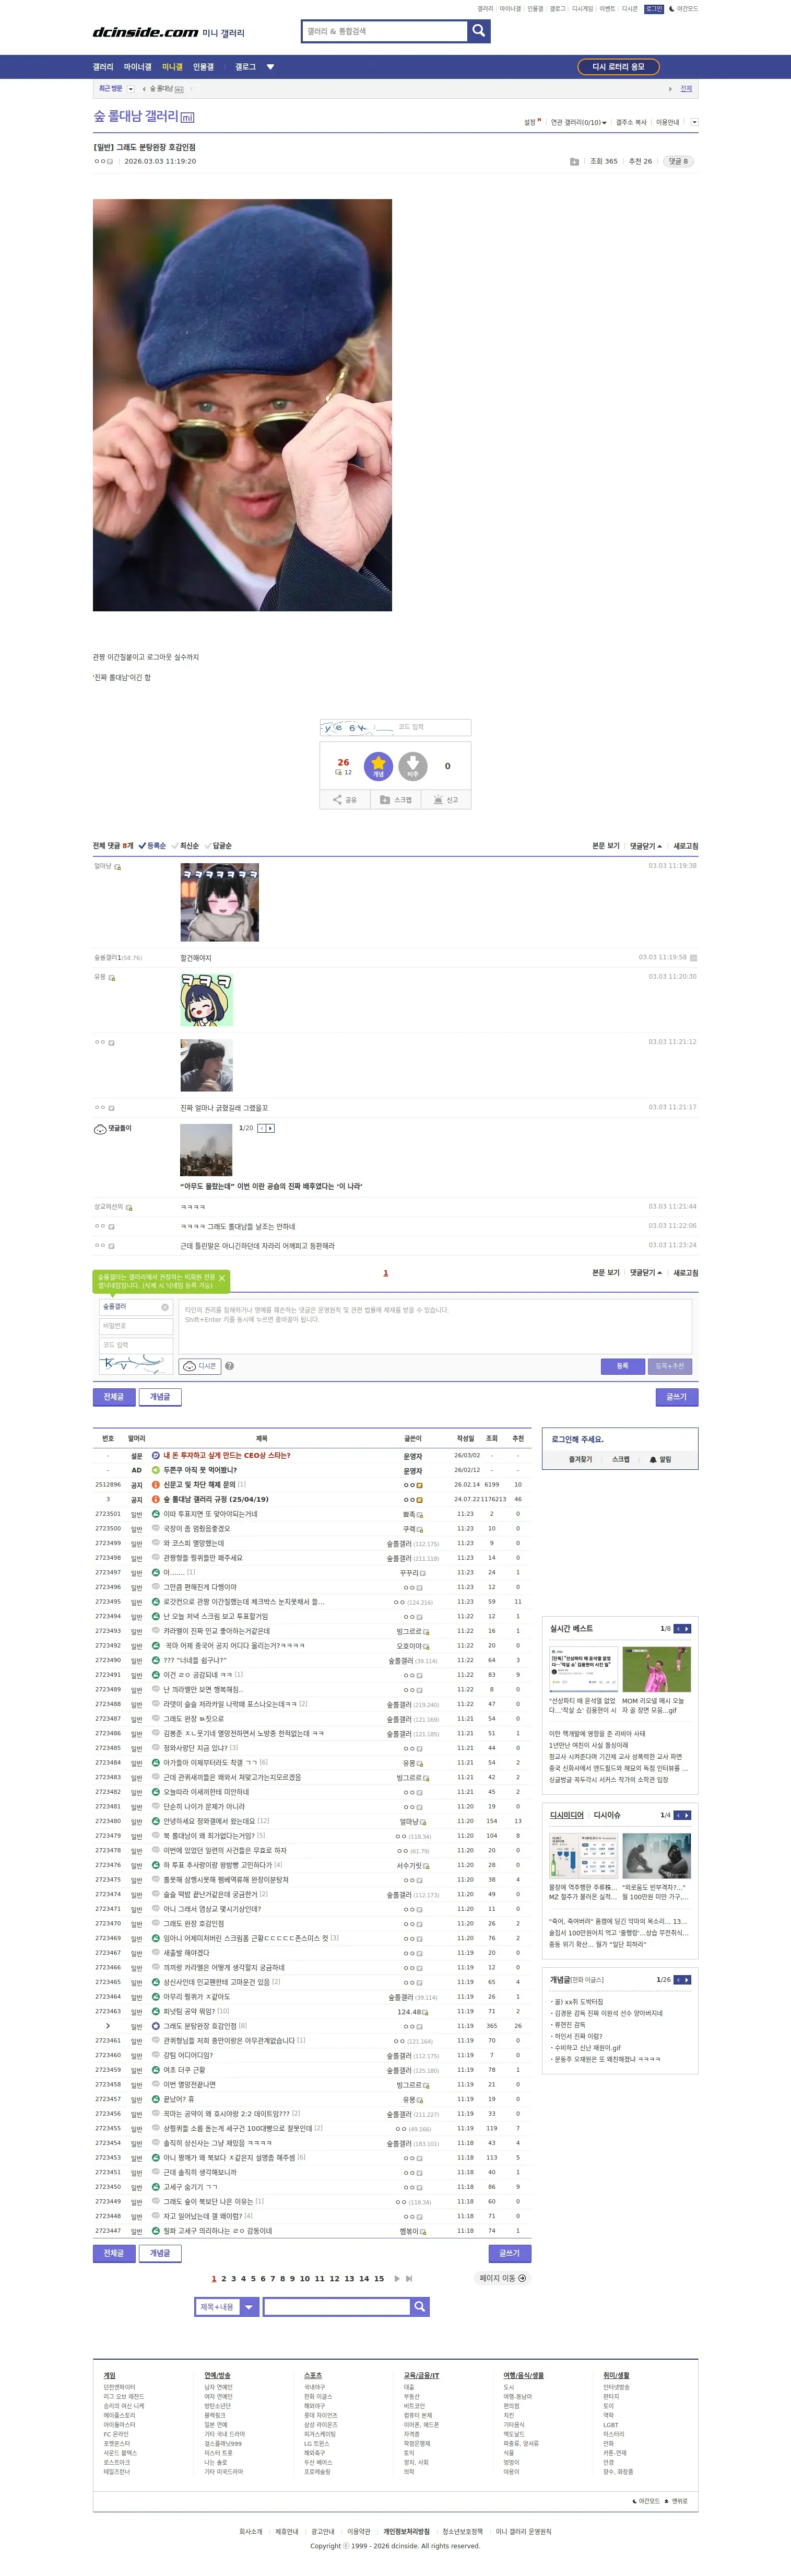Click the 댓글 8 button near post header
Viewport: 791px width, 2576px height.
click(x=678, y=161)
